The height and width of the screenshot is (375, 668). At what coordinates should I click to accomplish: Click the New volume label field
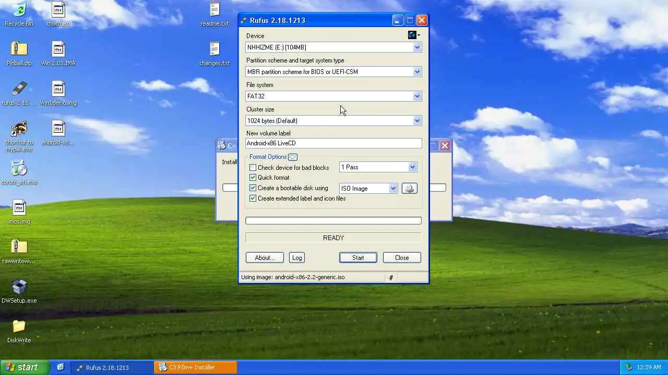tap(333, 143)
